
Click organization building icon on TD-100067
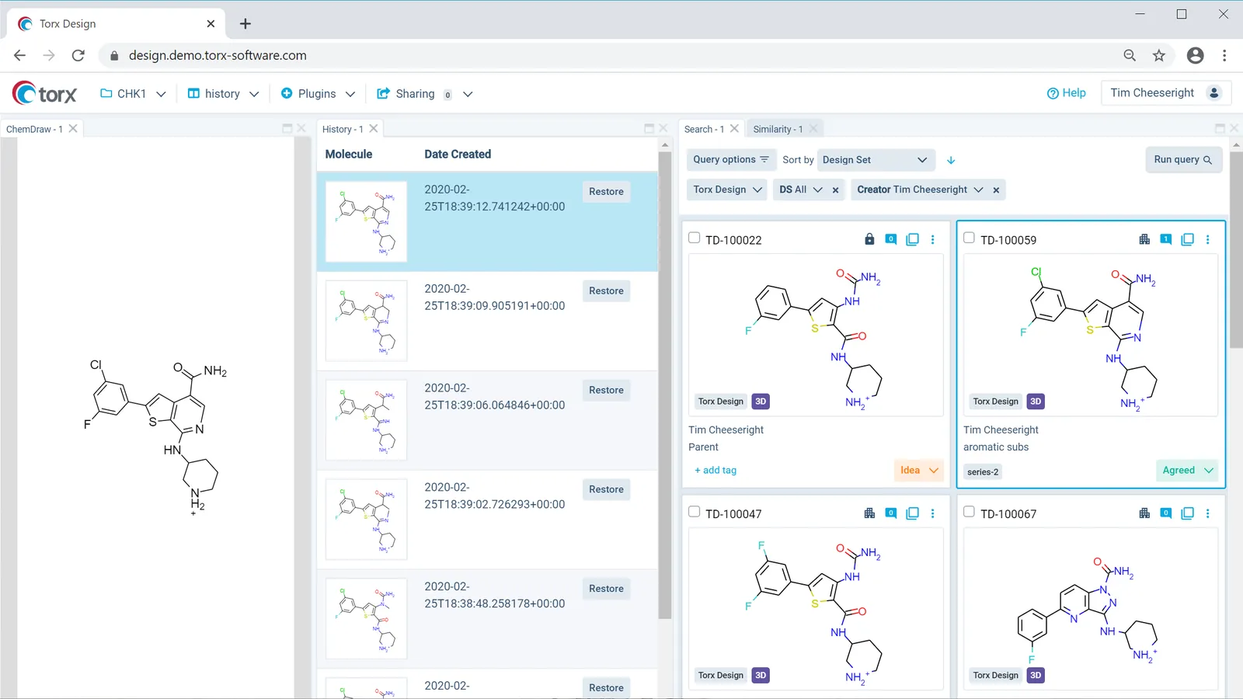[x=1144, y=513]
